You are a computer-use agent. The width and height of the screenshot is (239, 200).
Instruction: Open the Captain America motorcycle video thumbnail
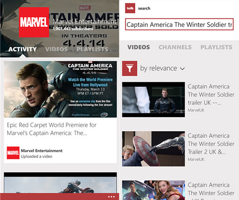[60, 183]
